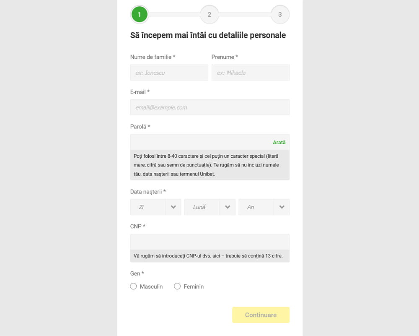Viewport: 419px width, 336px height.
Task: Select the Feminin radio button
Action: coord(177,286)
